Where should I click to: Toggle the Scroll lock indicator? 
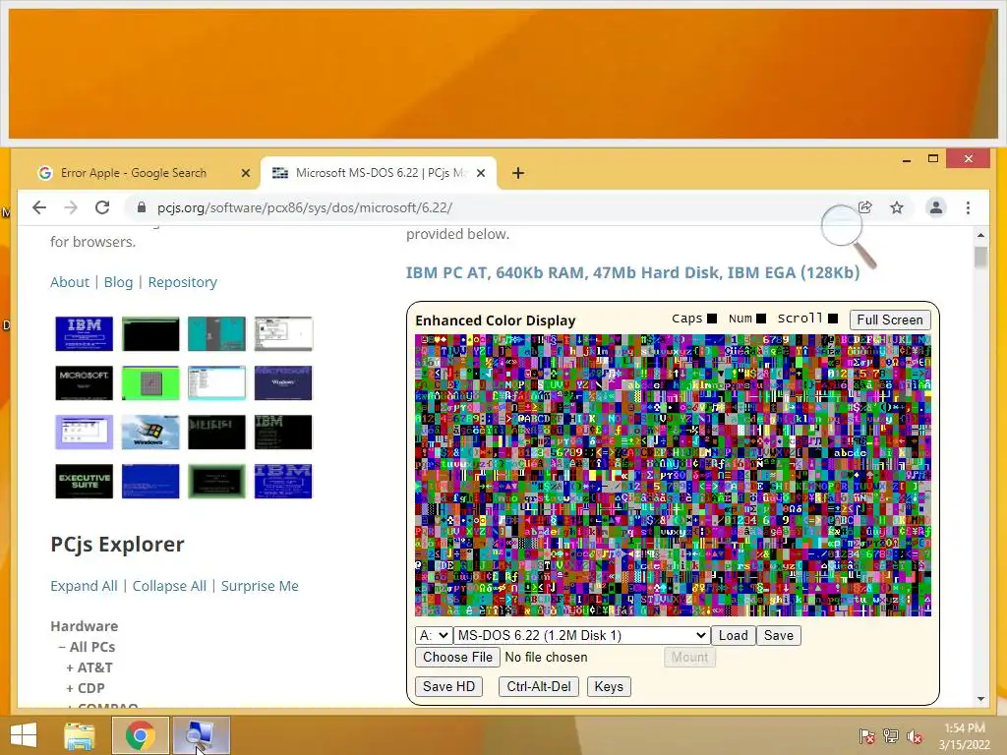click(x=833, y=319)
